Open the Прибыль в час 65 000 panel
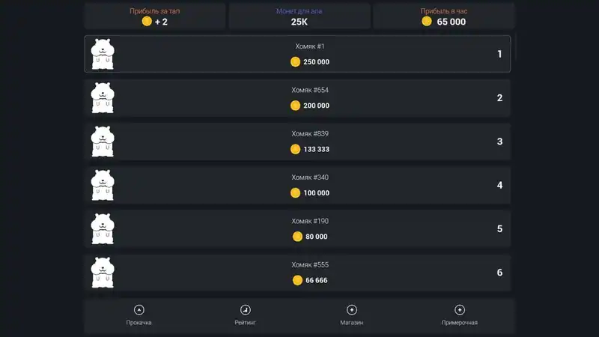Viewport: 599px width, 337px height. coord(444,16)
